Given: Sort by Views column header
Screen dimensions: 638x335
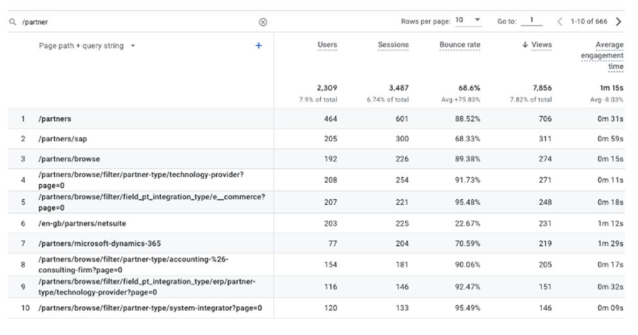Looking at the screenshot, I should pyautogui.click(x=542, y=44).
